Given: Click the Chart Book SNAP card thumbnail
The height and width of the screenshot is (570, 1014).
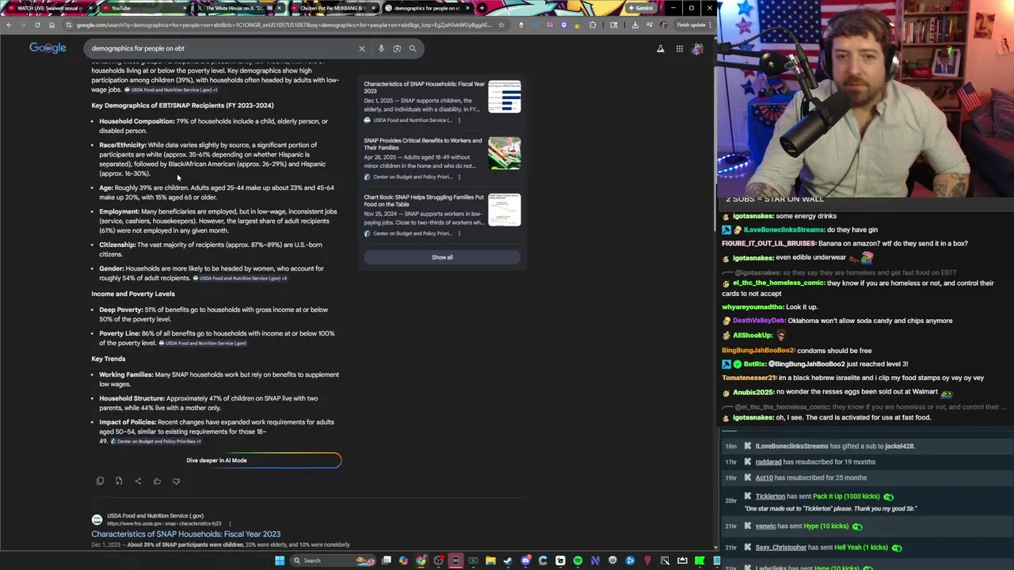Looking at the screenshot, I should click(x=505, y=210).
